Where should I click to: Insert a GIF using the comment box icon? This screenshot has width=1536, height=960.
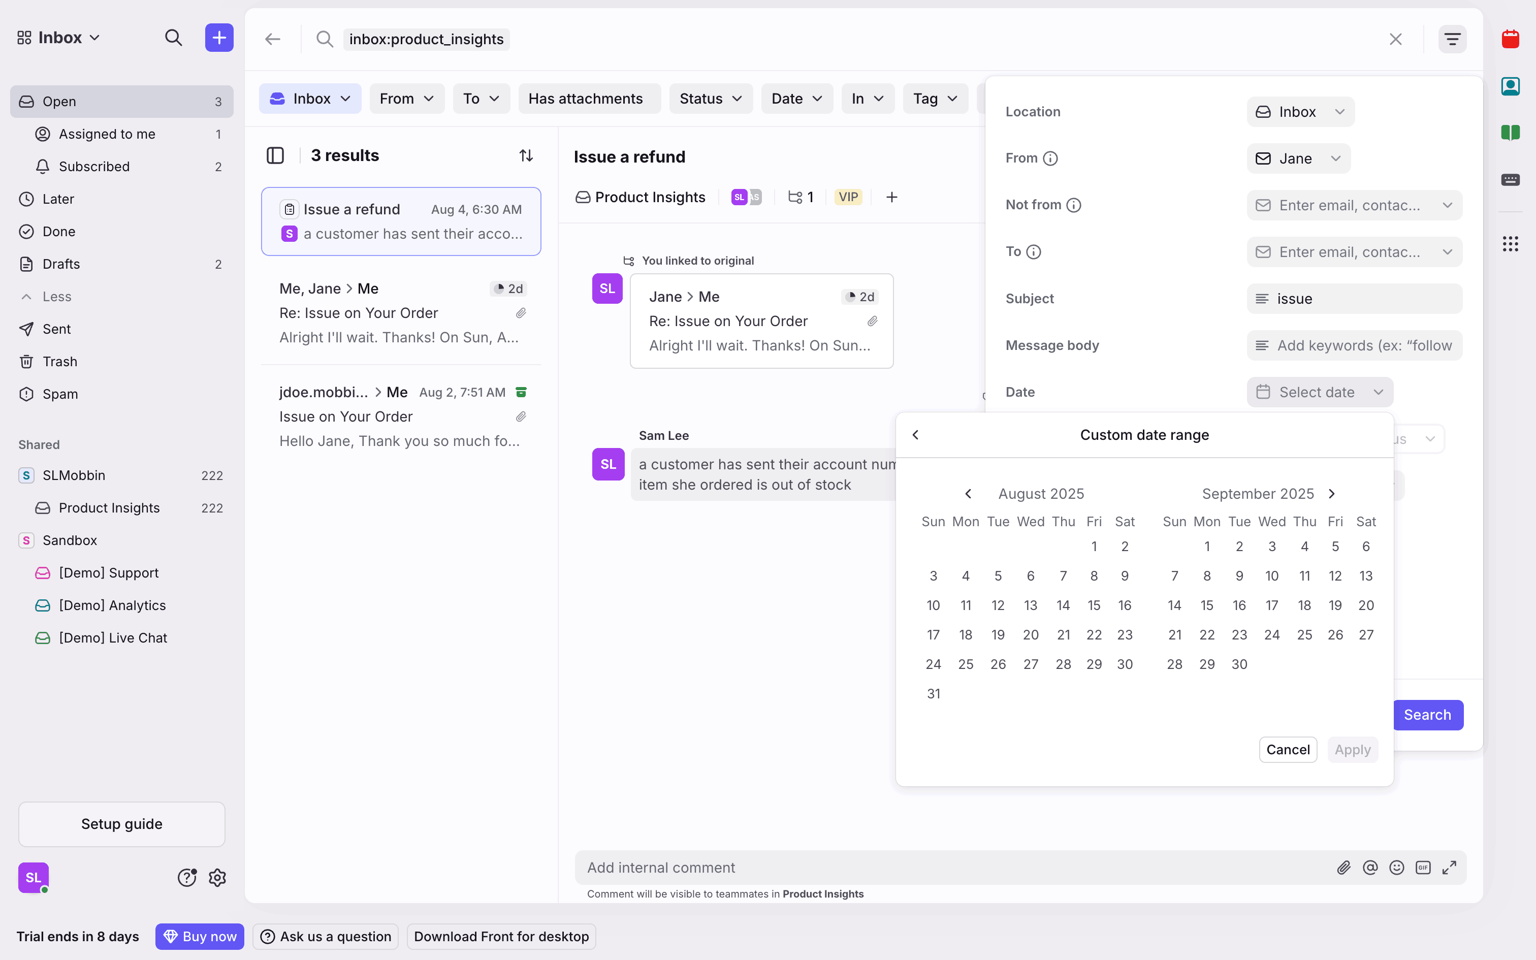[x=1422, y=868]
